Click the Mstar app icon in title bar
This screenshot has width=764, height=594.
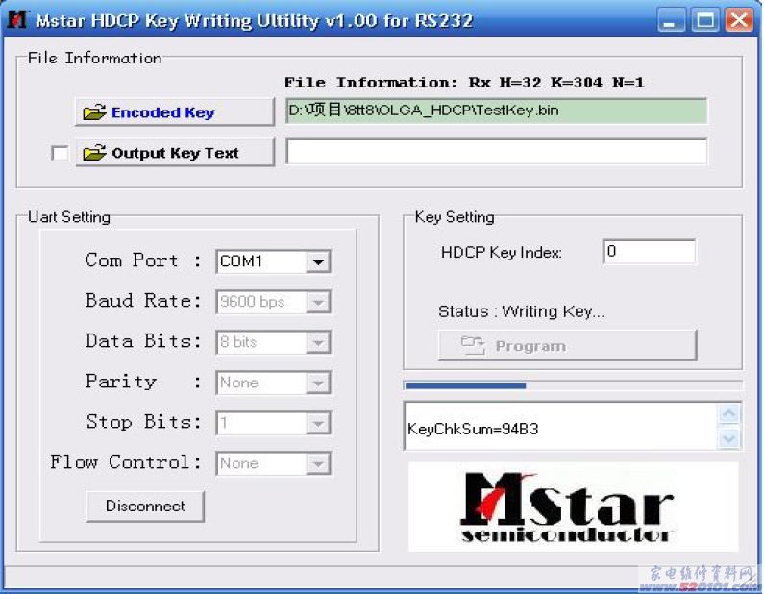pos(16,19)
